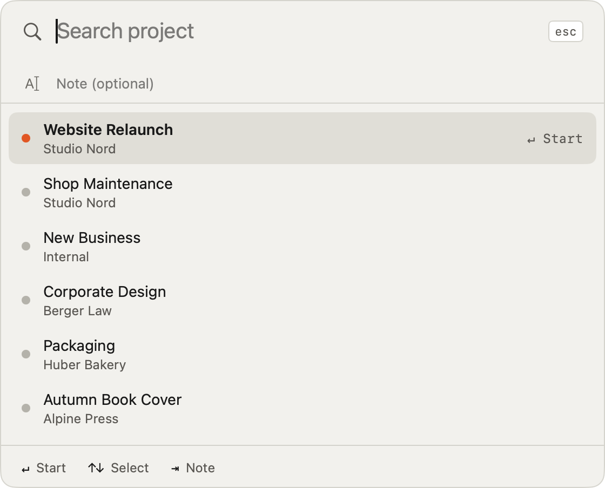The image size is (605, 488).
Task: Click the up-down arrows icon in the footer
Action: (x=96, y=468)
